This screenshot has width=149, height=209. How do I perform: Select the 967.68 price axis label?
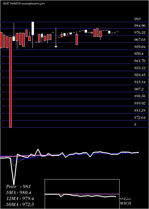140,40
